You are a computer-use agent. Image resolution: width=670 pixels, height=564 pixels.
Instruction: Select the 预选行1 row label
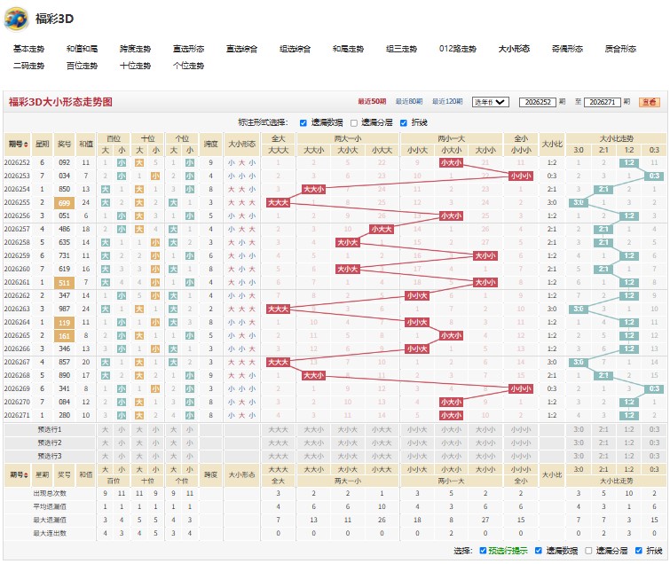point(50,429)
